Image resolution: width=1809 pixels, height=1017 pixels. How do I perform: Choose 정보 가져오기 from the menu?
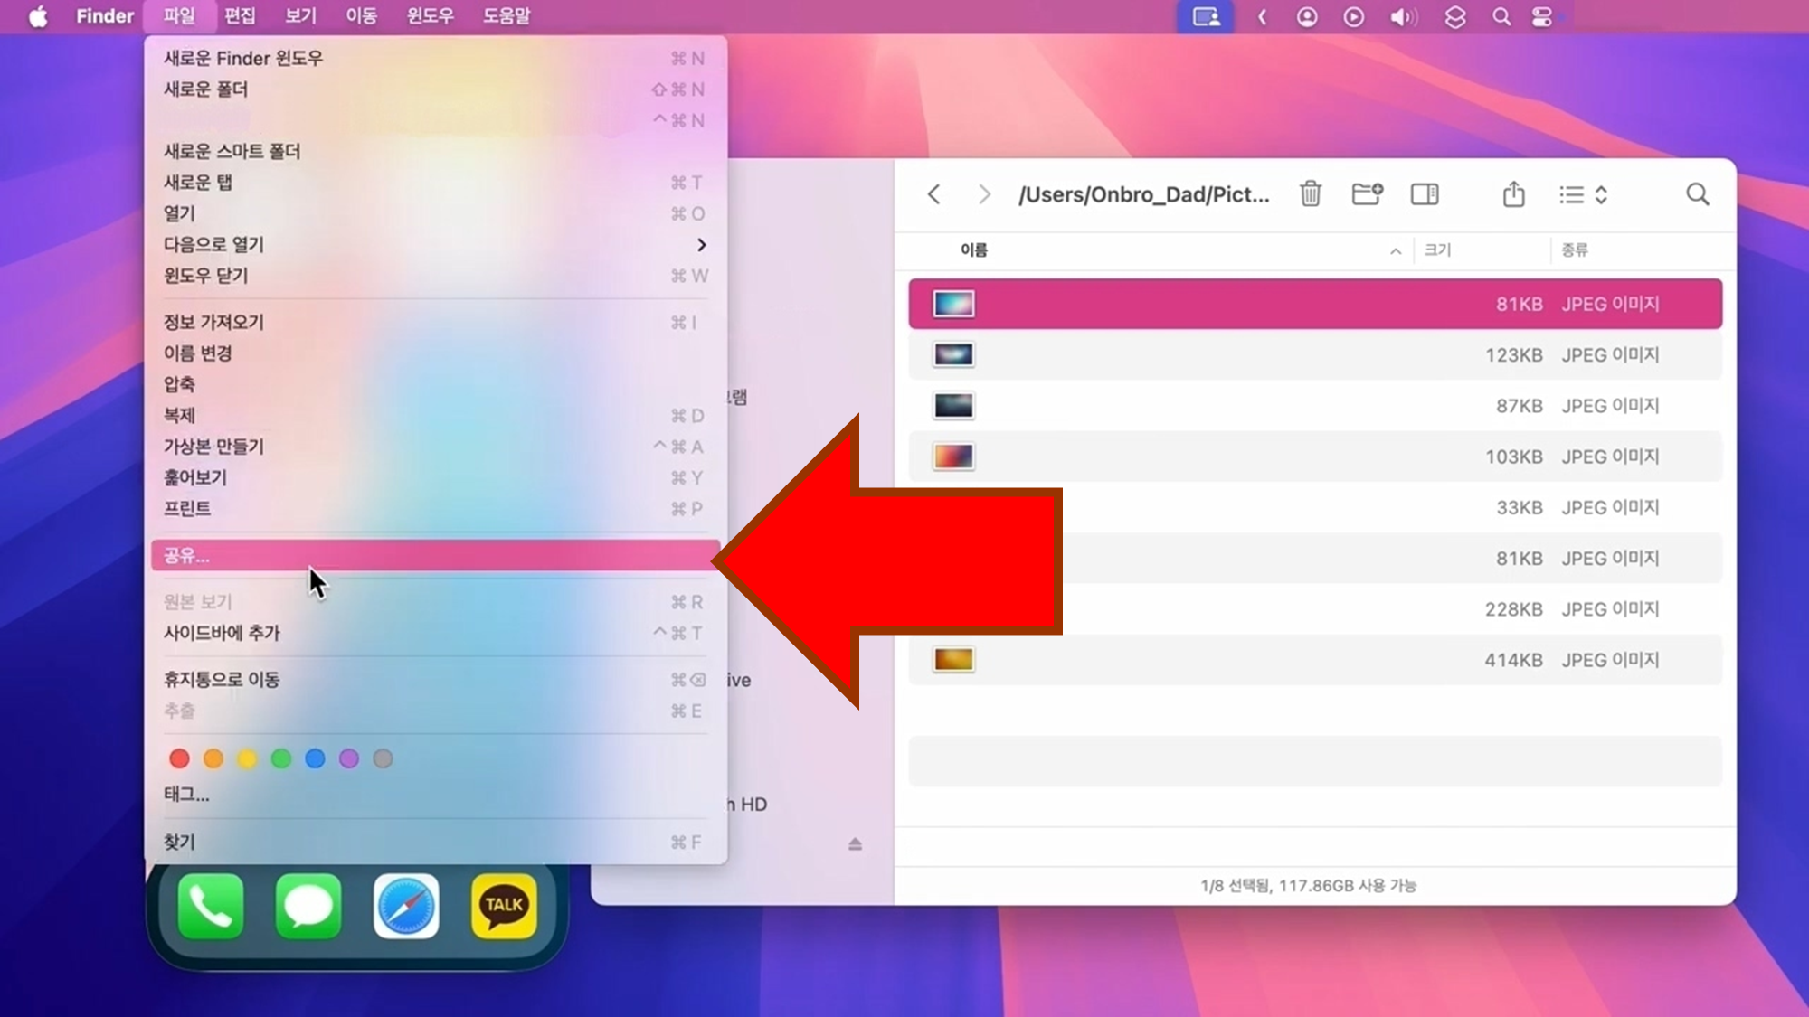click(214, 323)
